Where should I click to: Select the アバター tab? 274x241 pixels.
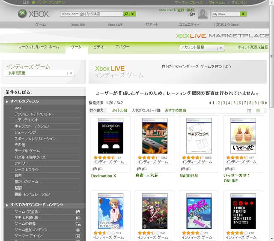click(x=122, y=47)
